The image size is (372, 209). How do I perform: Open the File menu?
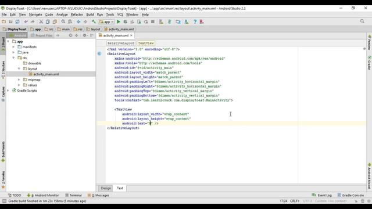4,15
